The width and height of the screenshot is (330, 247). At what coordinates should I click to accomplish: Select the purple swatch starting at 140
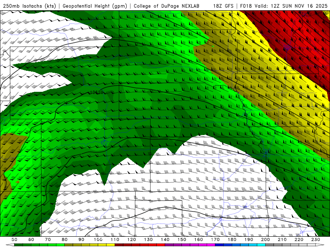169,245
